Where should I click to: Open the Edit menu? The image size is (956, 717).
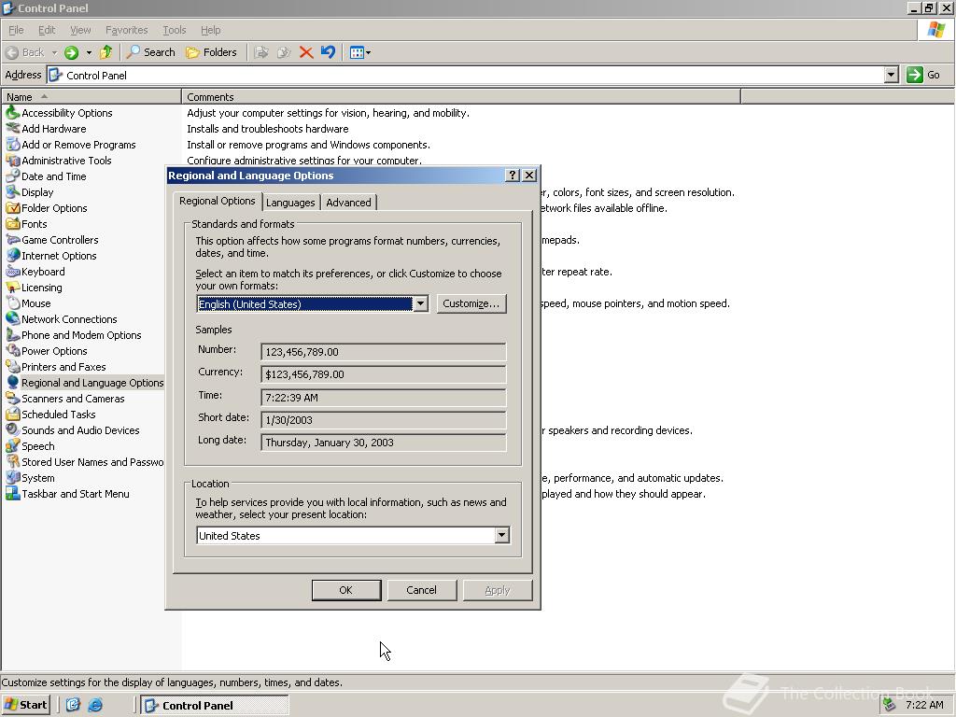click(x=47, y=30)
